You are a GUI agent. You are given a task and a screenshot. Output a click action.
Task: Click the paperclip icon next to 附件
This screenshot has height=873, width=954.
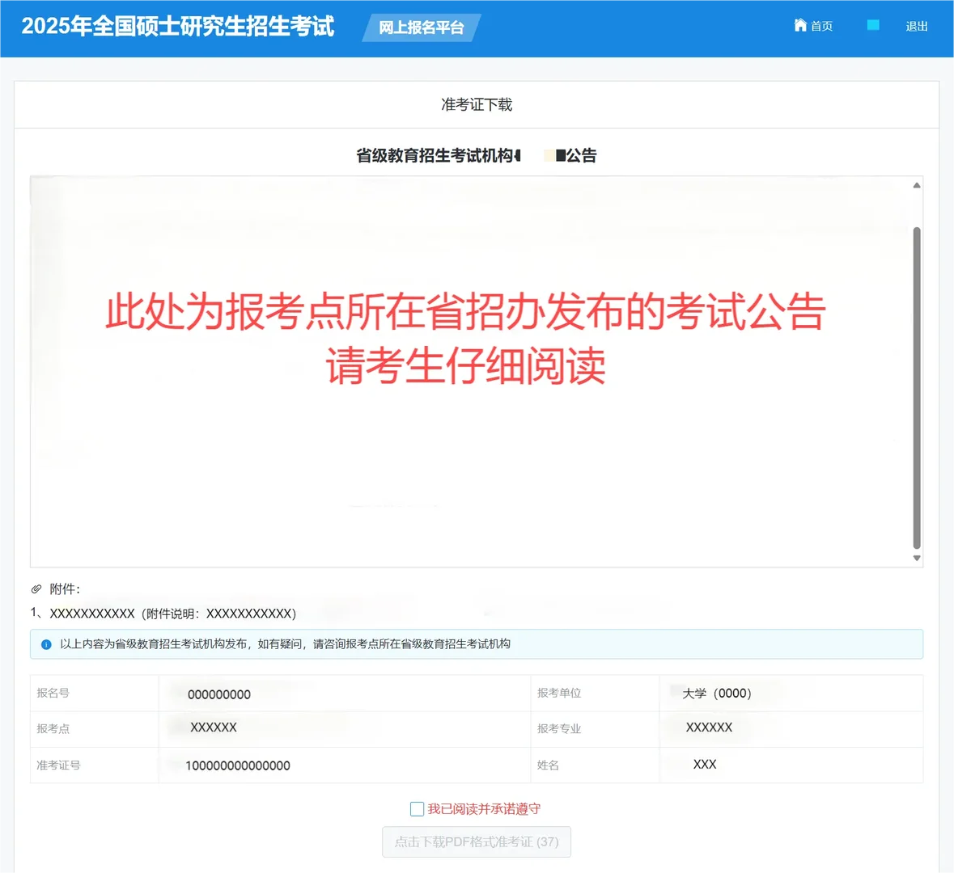tap(36, 588)
